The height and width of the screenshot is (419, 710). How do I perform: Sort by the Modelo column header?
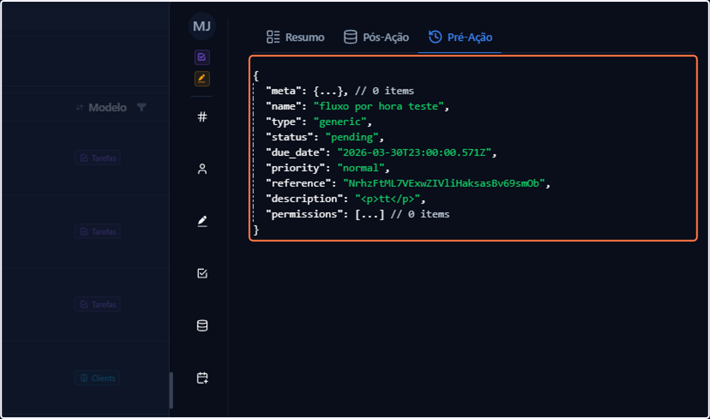pos(107,108)
